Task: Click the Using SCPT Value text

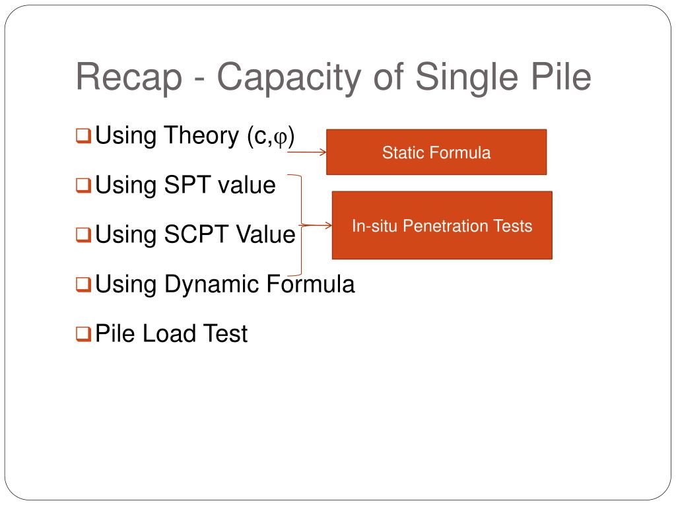Action: coord(195,235)
